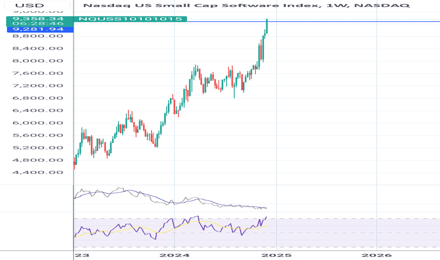
Task: Click the 2025 label on time axis
Action: coord(276,255)
